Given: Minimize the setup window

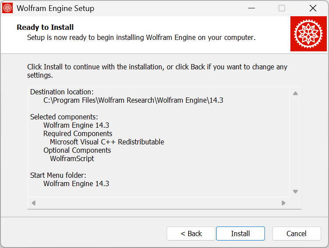Looking at the screenshot, I should point(251,8).
